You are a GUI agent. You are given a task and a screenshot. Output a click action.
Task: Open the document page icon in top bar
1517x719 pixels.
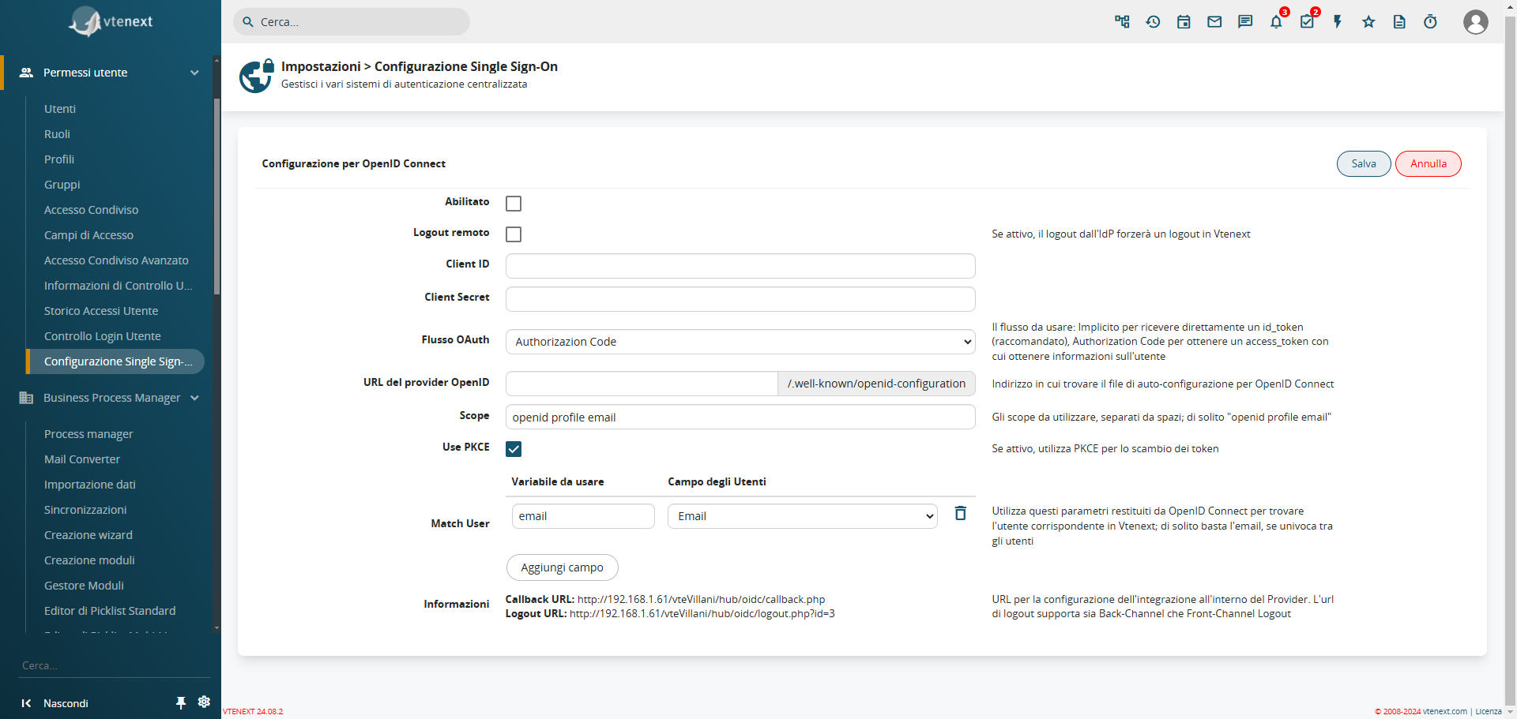[1399, 22]
